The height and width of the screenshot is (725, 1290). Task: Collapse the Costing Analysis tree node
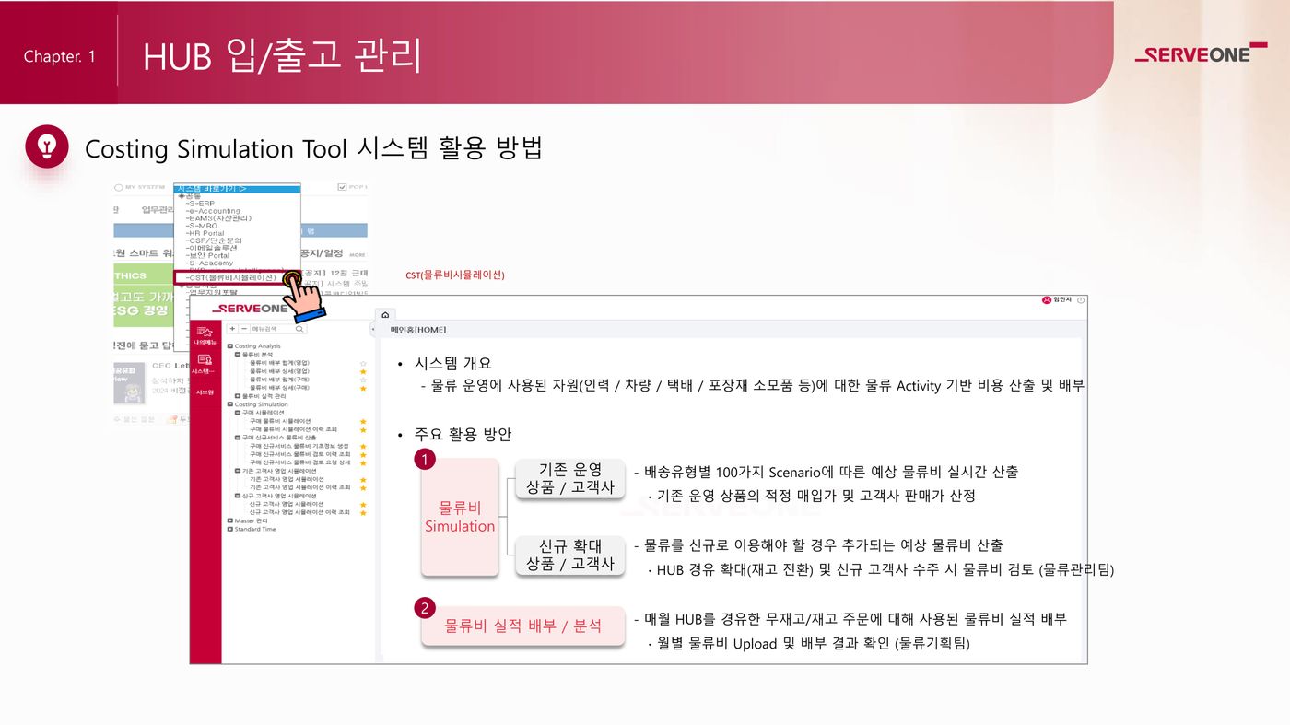[x=230, y=346]
